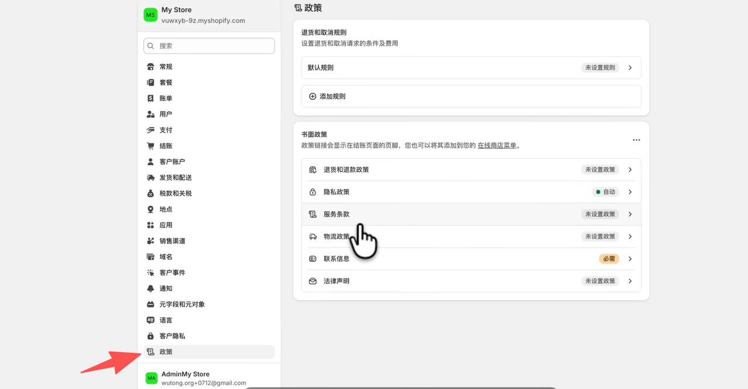Viewport: 748px width, 389px height.
Task: Follow the 在线商店菜单 link
Action: click(497, 145)
